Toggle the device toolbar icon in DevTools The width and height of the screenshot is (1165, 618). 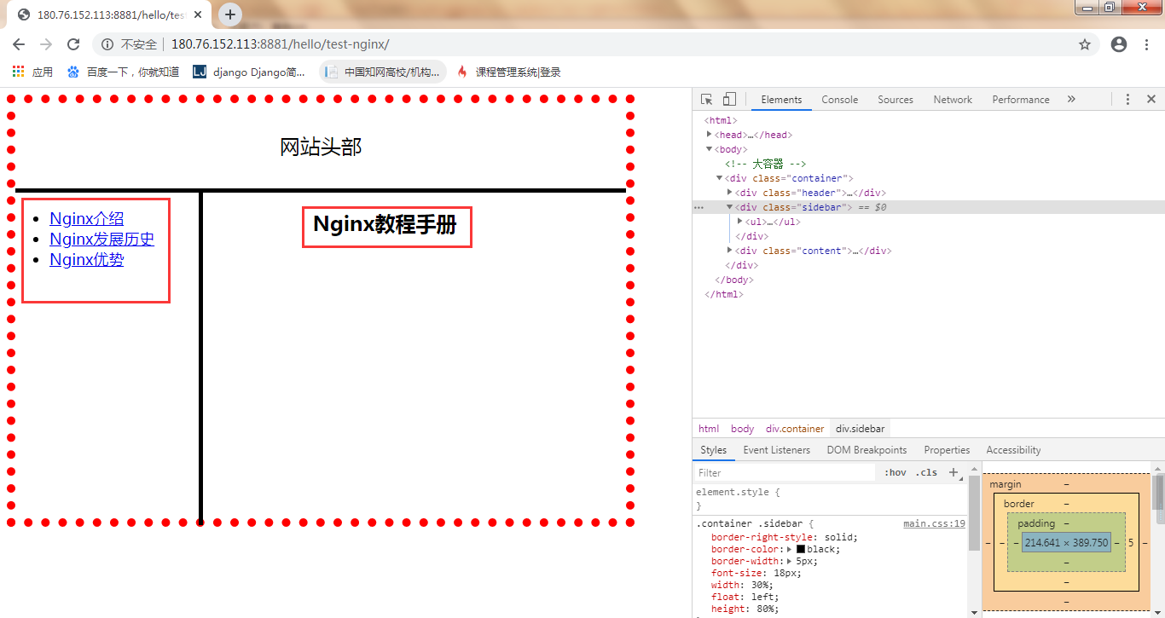click(x=729, y=100)
